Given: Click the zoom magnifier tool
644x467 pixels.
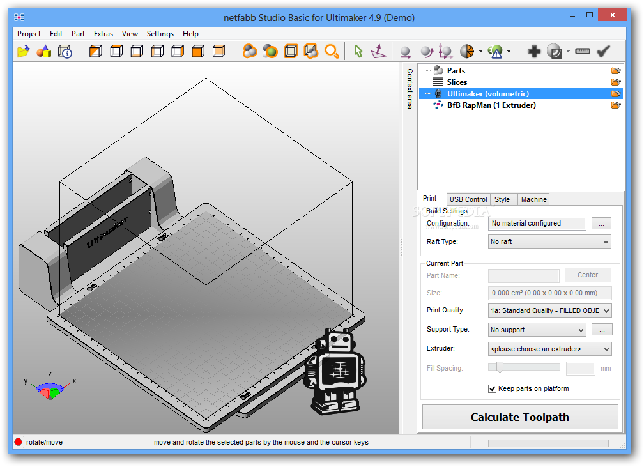Looking at the screenshot, I should tap(332, 51).
